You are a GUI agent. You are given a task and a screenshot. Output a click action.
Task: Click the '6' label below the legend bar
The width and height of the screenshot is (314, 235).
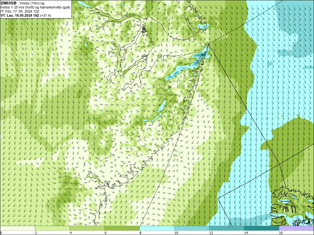[106, 233]
